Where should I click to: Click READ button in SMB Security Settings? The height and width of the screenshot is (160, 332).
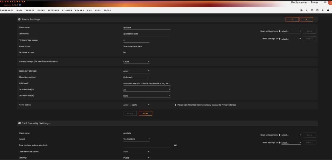coord(309,135)
